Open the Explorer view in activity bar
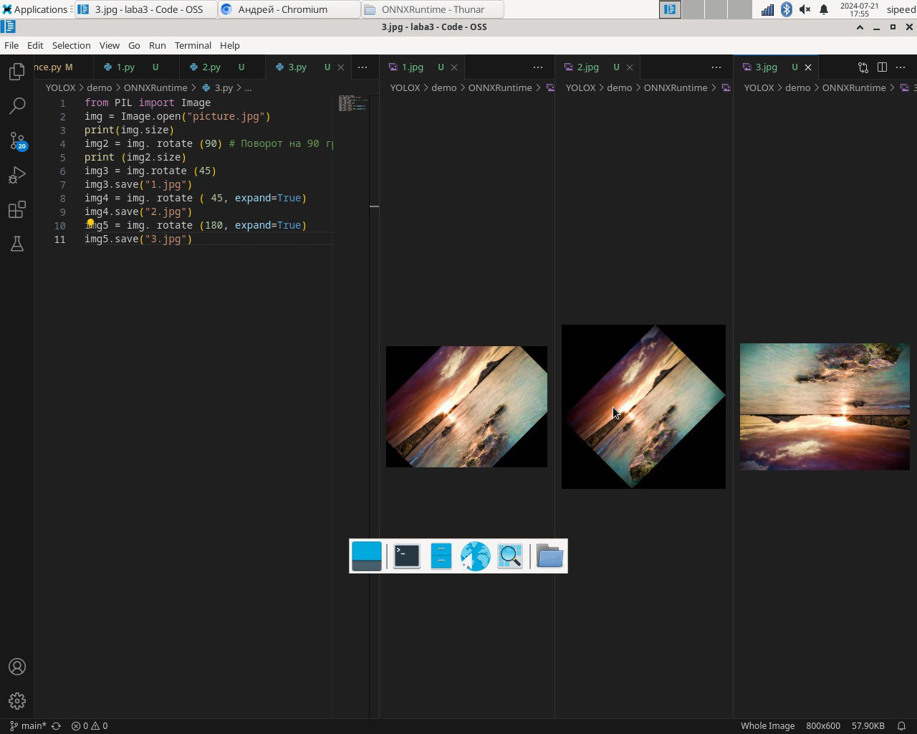Viewport: 917px width, 734px height. (x=17, y=72)
